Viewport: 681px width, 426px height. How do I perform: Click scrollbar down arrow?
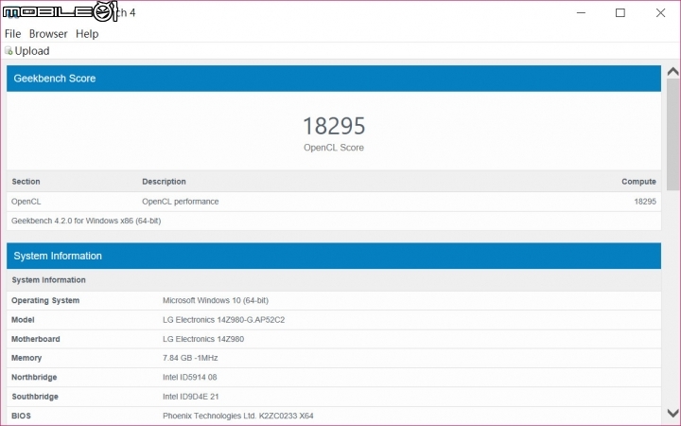click(x=672, y=413)
